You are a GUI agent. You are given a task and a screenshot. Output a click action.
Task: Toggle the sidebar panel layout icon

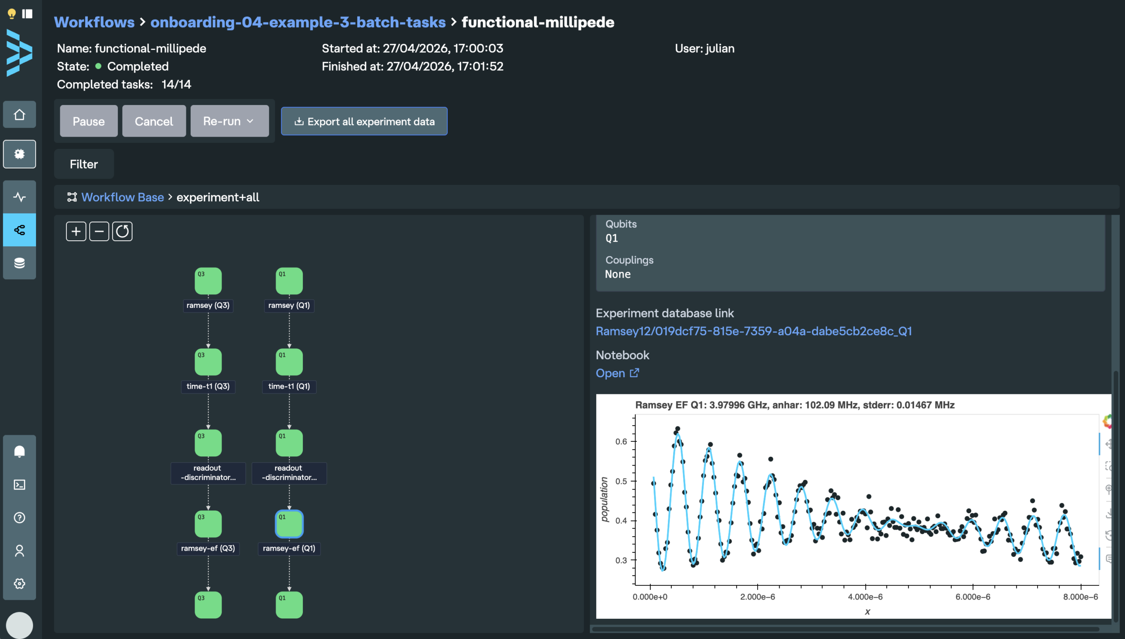tap(28, 14)
